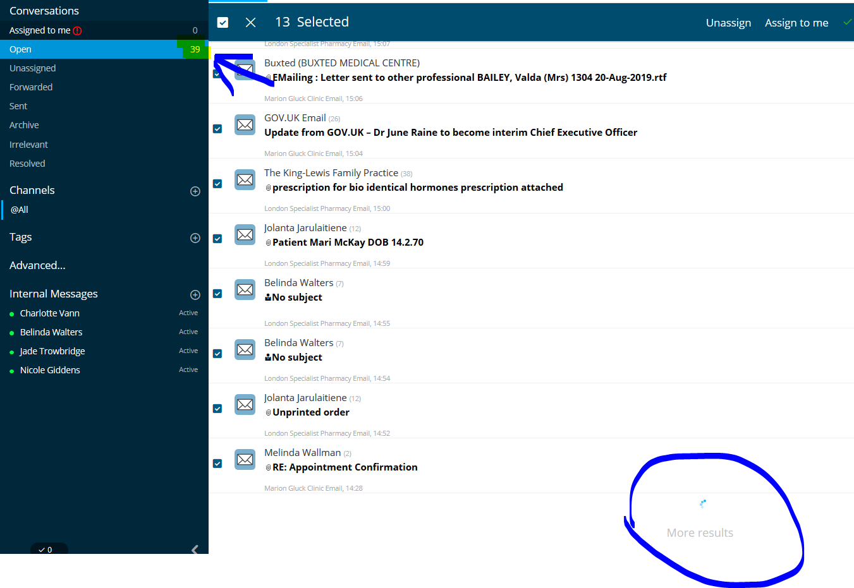
Task: Click envelope icon for Unprinted order
Action: 245,405
